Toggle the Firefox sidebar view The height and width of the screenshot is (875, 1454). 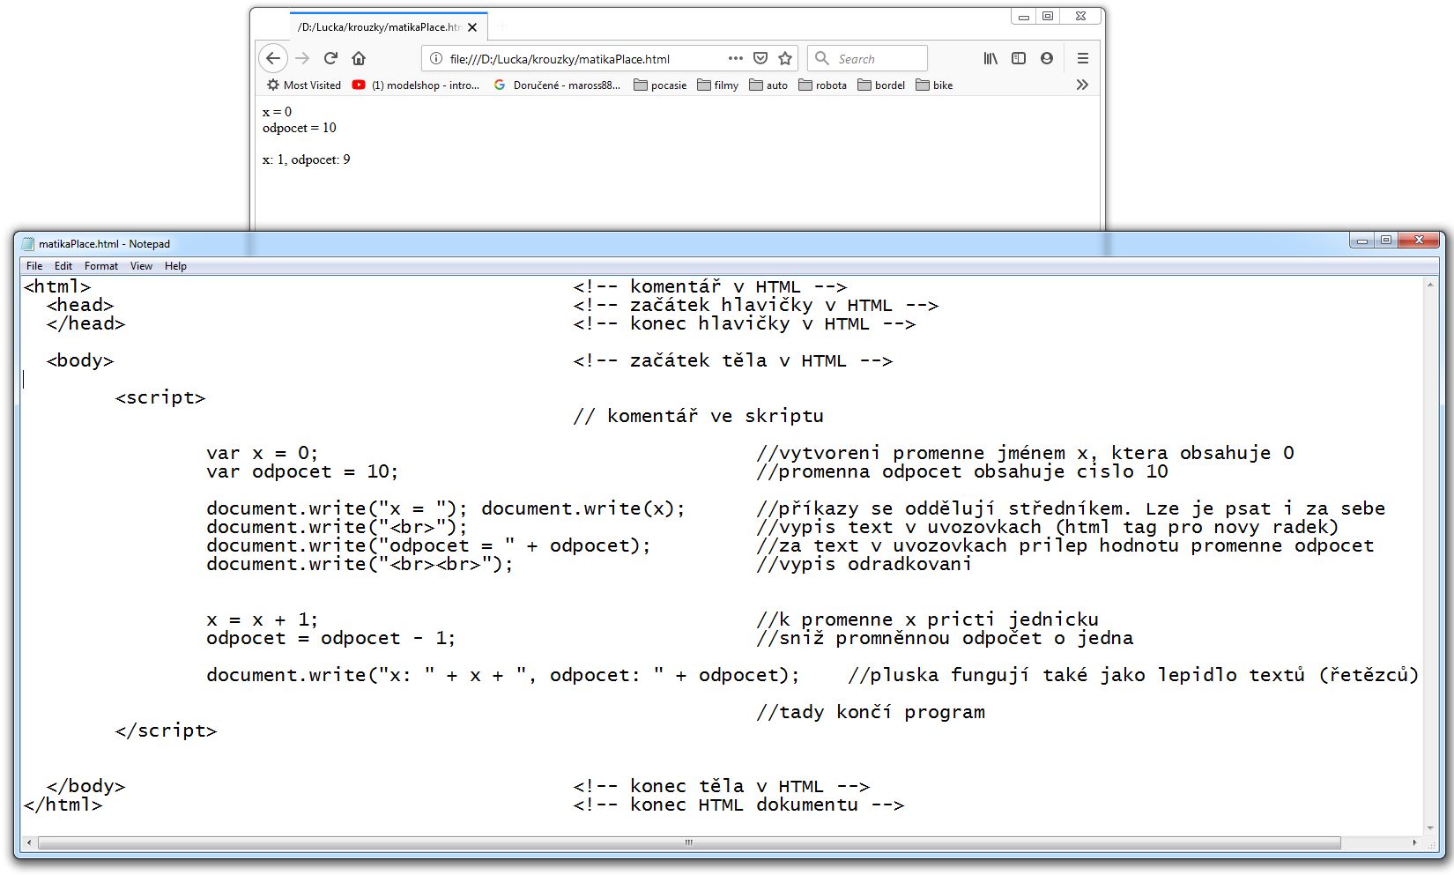1019,58
